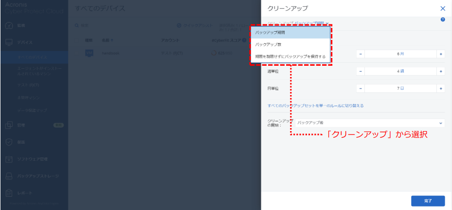Open the 監視 monitoring sidebar icon
Screen dimensions: 452x210
(x=9, y=25)
